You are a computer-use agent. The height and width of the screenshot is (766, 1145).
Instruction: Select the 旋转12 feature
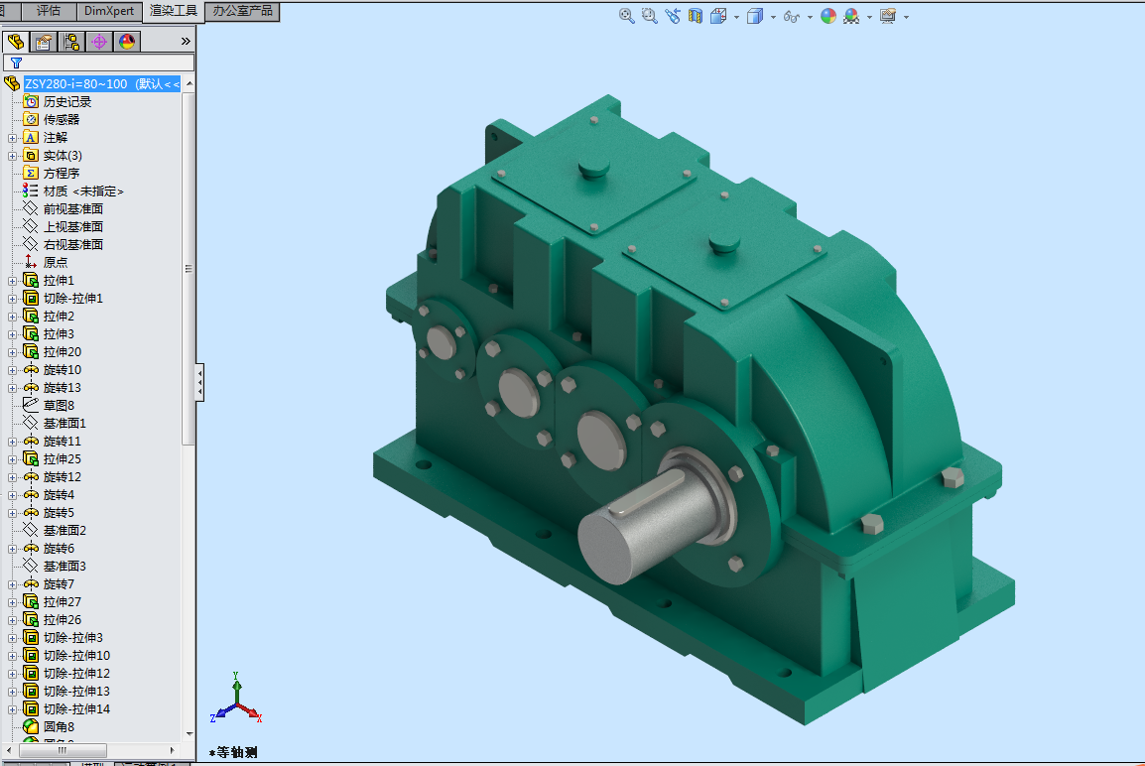click(63, 477)
